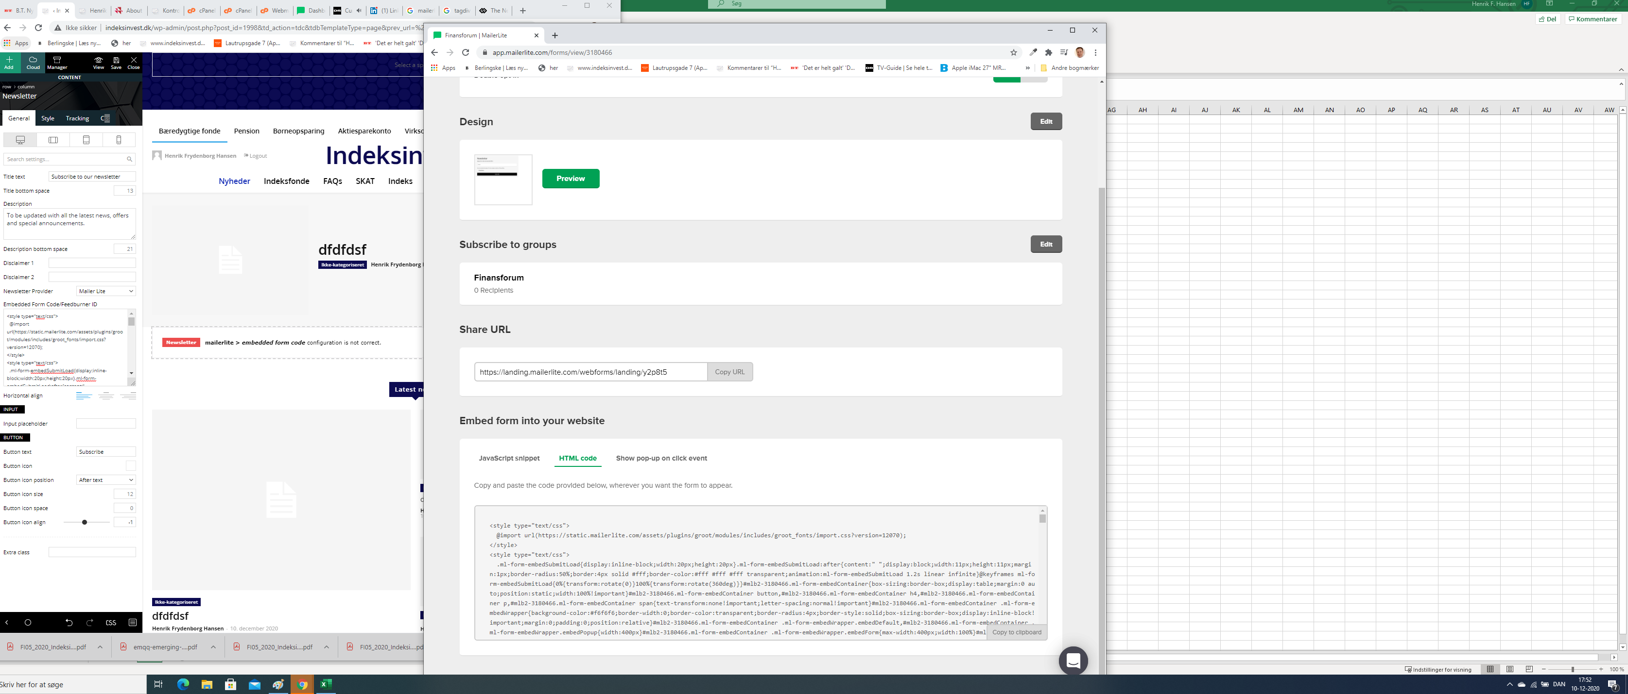The image size is (1628, 694).
Task: Open Chrome extensions puzzle icon
Action: tap(1048, 52)
